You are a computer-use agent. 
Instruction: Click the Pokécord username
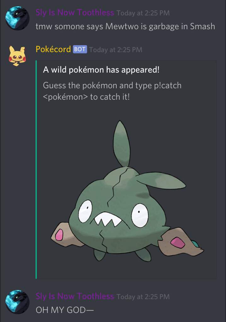[53, 49]
